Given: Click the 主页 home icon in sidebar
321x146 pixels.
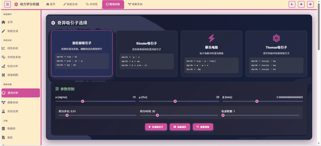Looking at the screenshot, I should [x=3, y=22].
